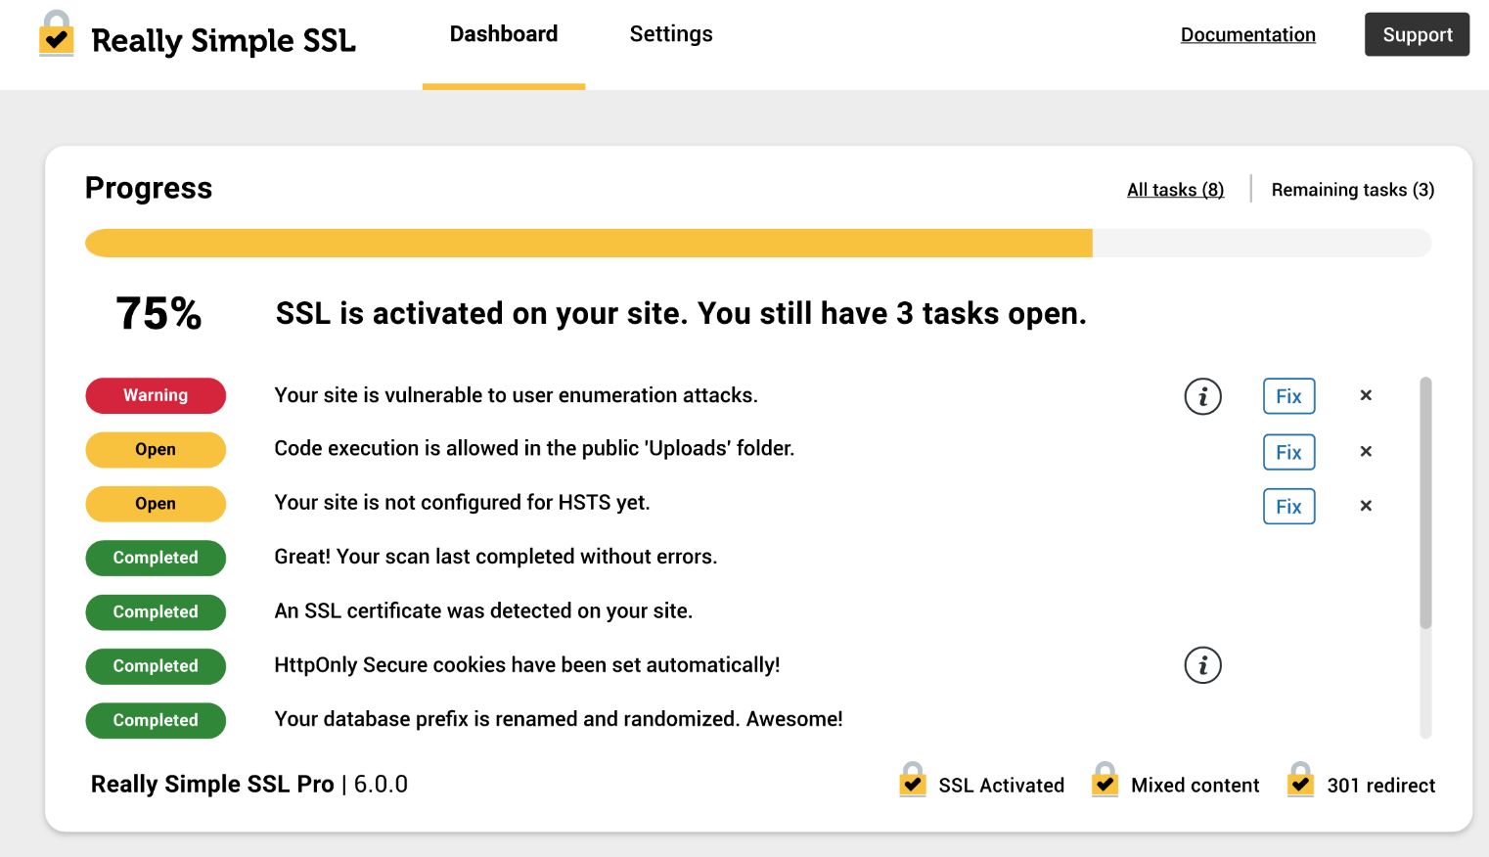Fix the HSTS configuration task
Viewport: 1489px width, 857px height.
(x=1288, y=507)
